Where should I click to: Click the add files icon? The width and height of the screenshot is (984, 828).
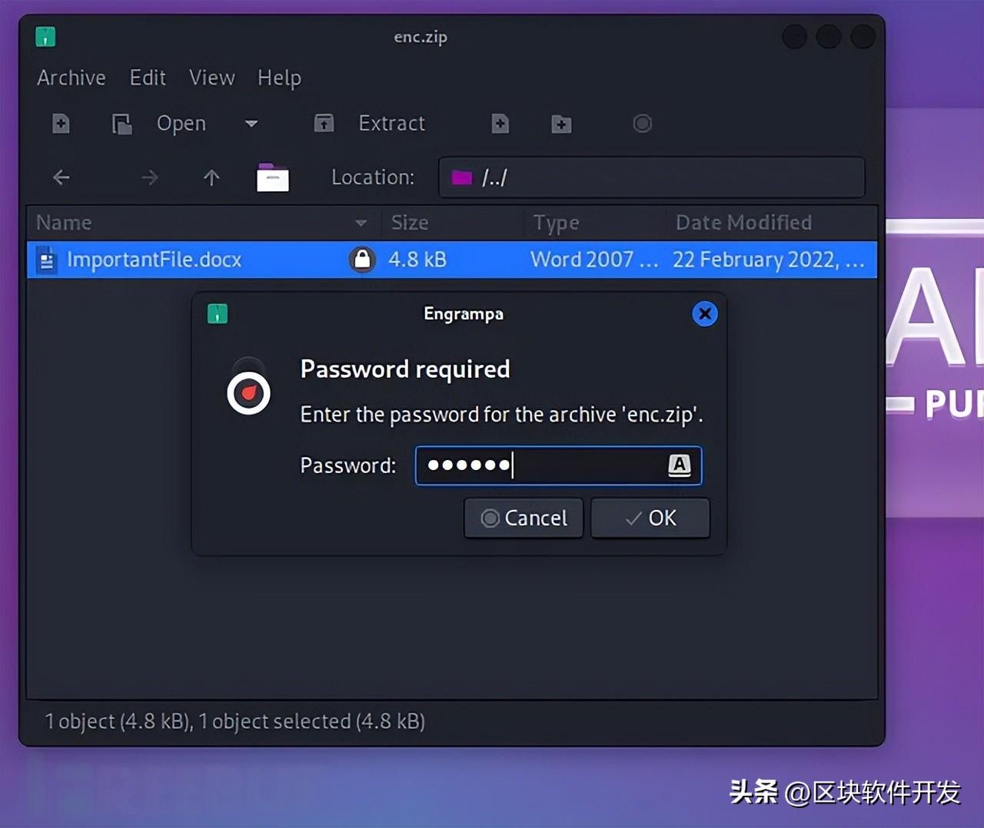coord(500,124)
